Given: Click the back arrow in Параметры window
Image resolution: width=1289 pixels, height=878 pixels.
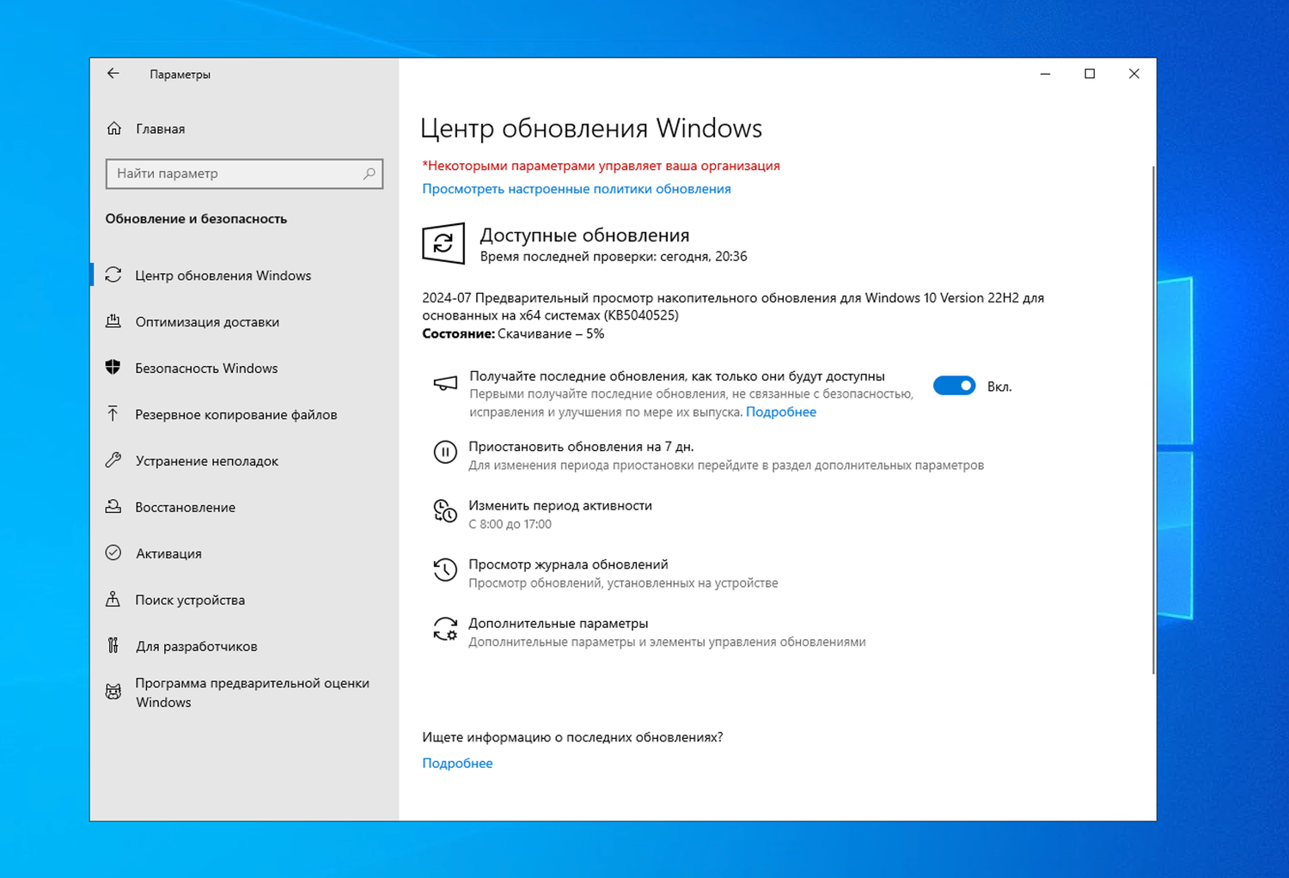Looking at the screenshot, I should pyautogui.click(x=113, y=74).
